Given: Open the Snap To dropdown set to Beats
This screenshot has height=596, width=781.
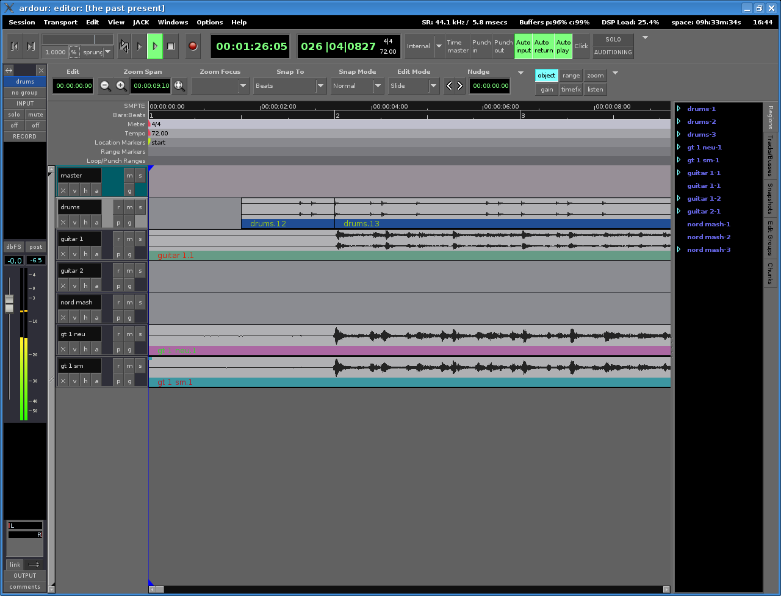Looking at the screenshot, I should (x=290, y=86).
